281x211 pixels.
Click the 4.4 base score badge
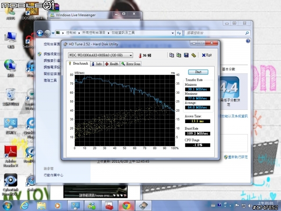(x=229, y=87)
